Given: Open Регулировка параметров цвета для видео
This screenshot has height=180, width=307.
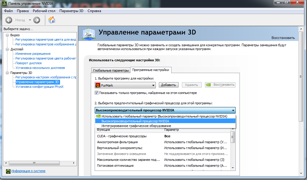Looking at the screenshot, I should pyautogui.click(x=46, y=39).
